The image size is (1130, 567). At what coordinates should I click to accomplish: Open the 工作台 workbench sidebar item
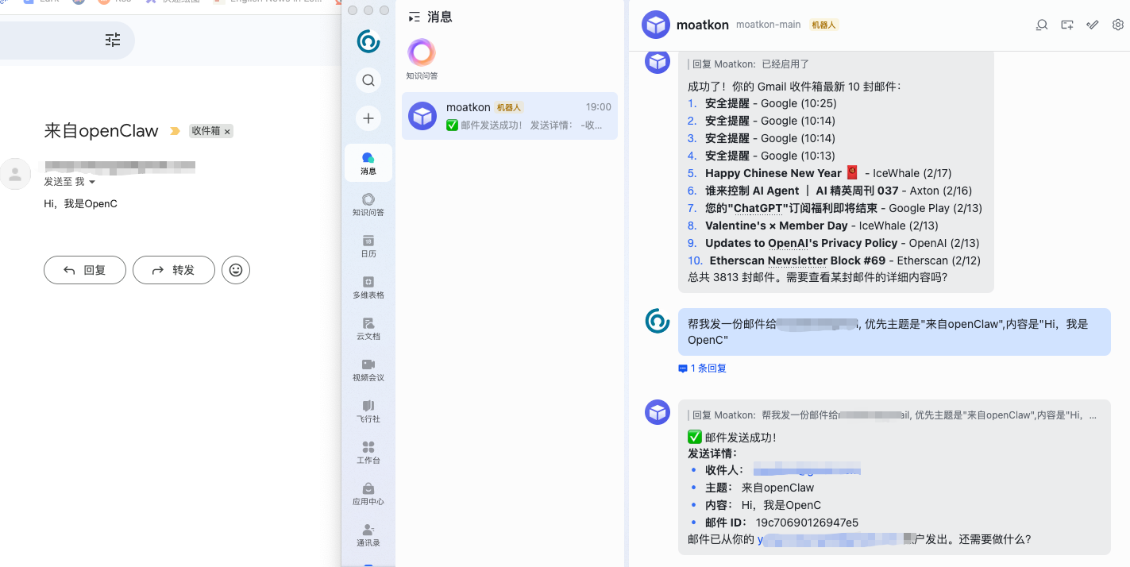[368, 452]
